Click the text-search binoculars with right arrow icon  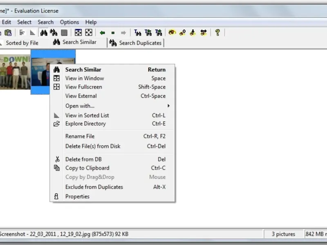(159, 33)
